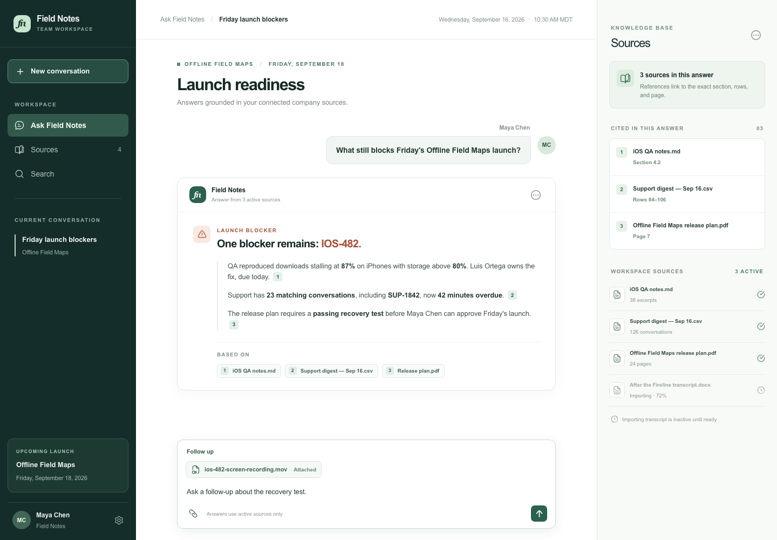The height and width of the screenshot is (540, 777).
Task: Click the Field Notes avatar in answer header
Action: pos(197,195)
